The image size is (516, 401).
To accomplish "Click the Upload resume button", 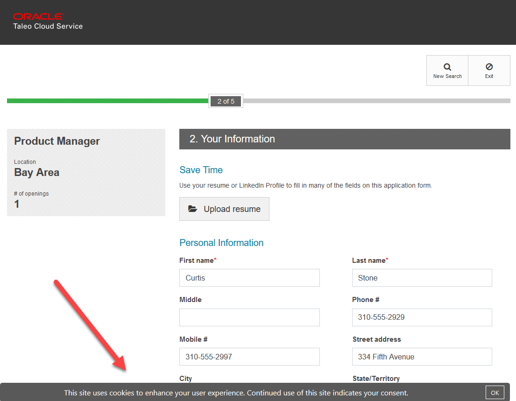I will (224, 209).
